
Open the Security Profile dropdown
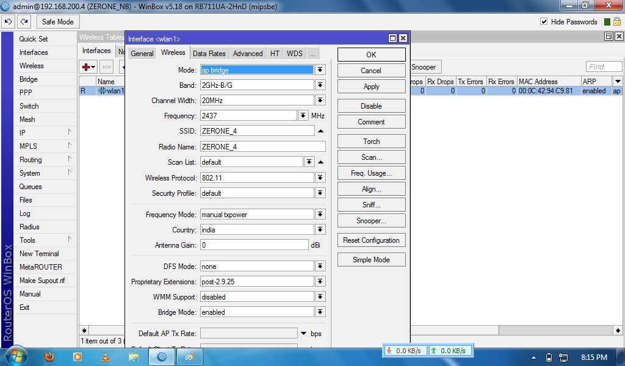click(x=320, y=193)
